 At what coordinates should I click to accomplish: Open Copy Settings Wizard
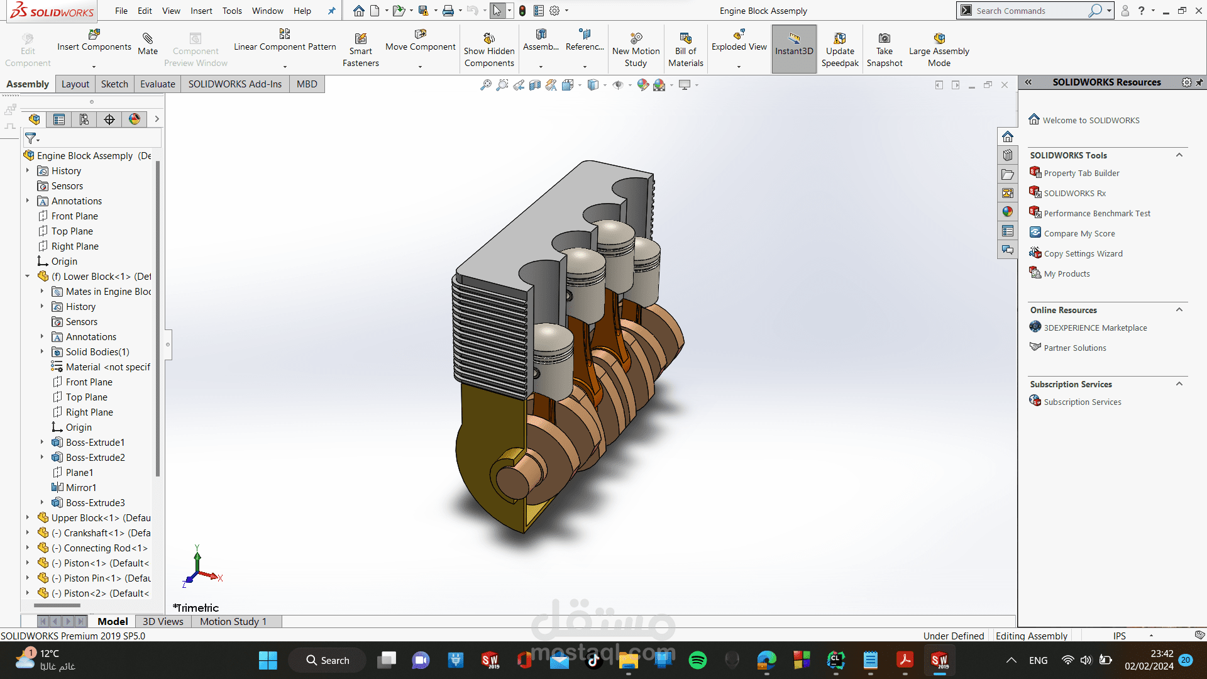(x=1083, y=253)
